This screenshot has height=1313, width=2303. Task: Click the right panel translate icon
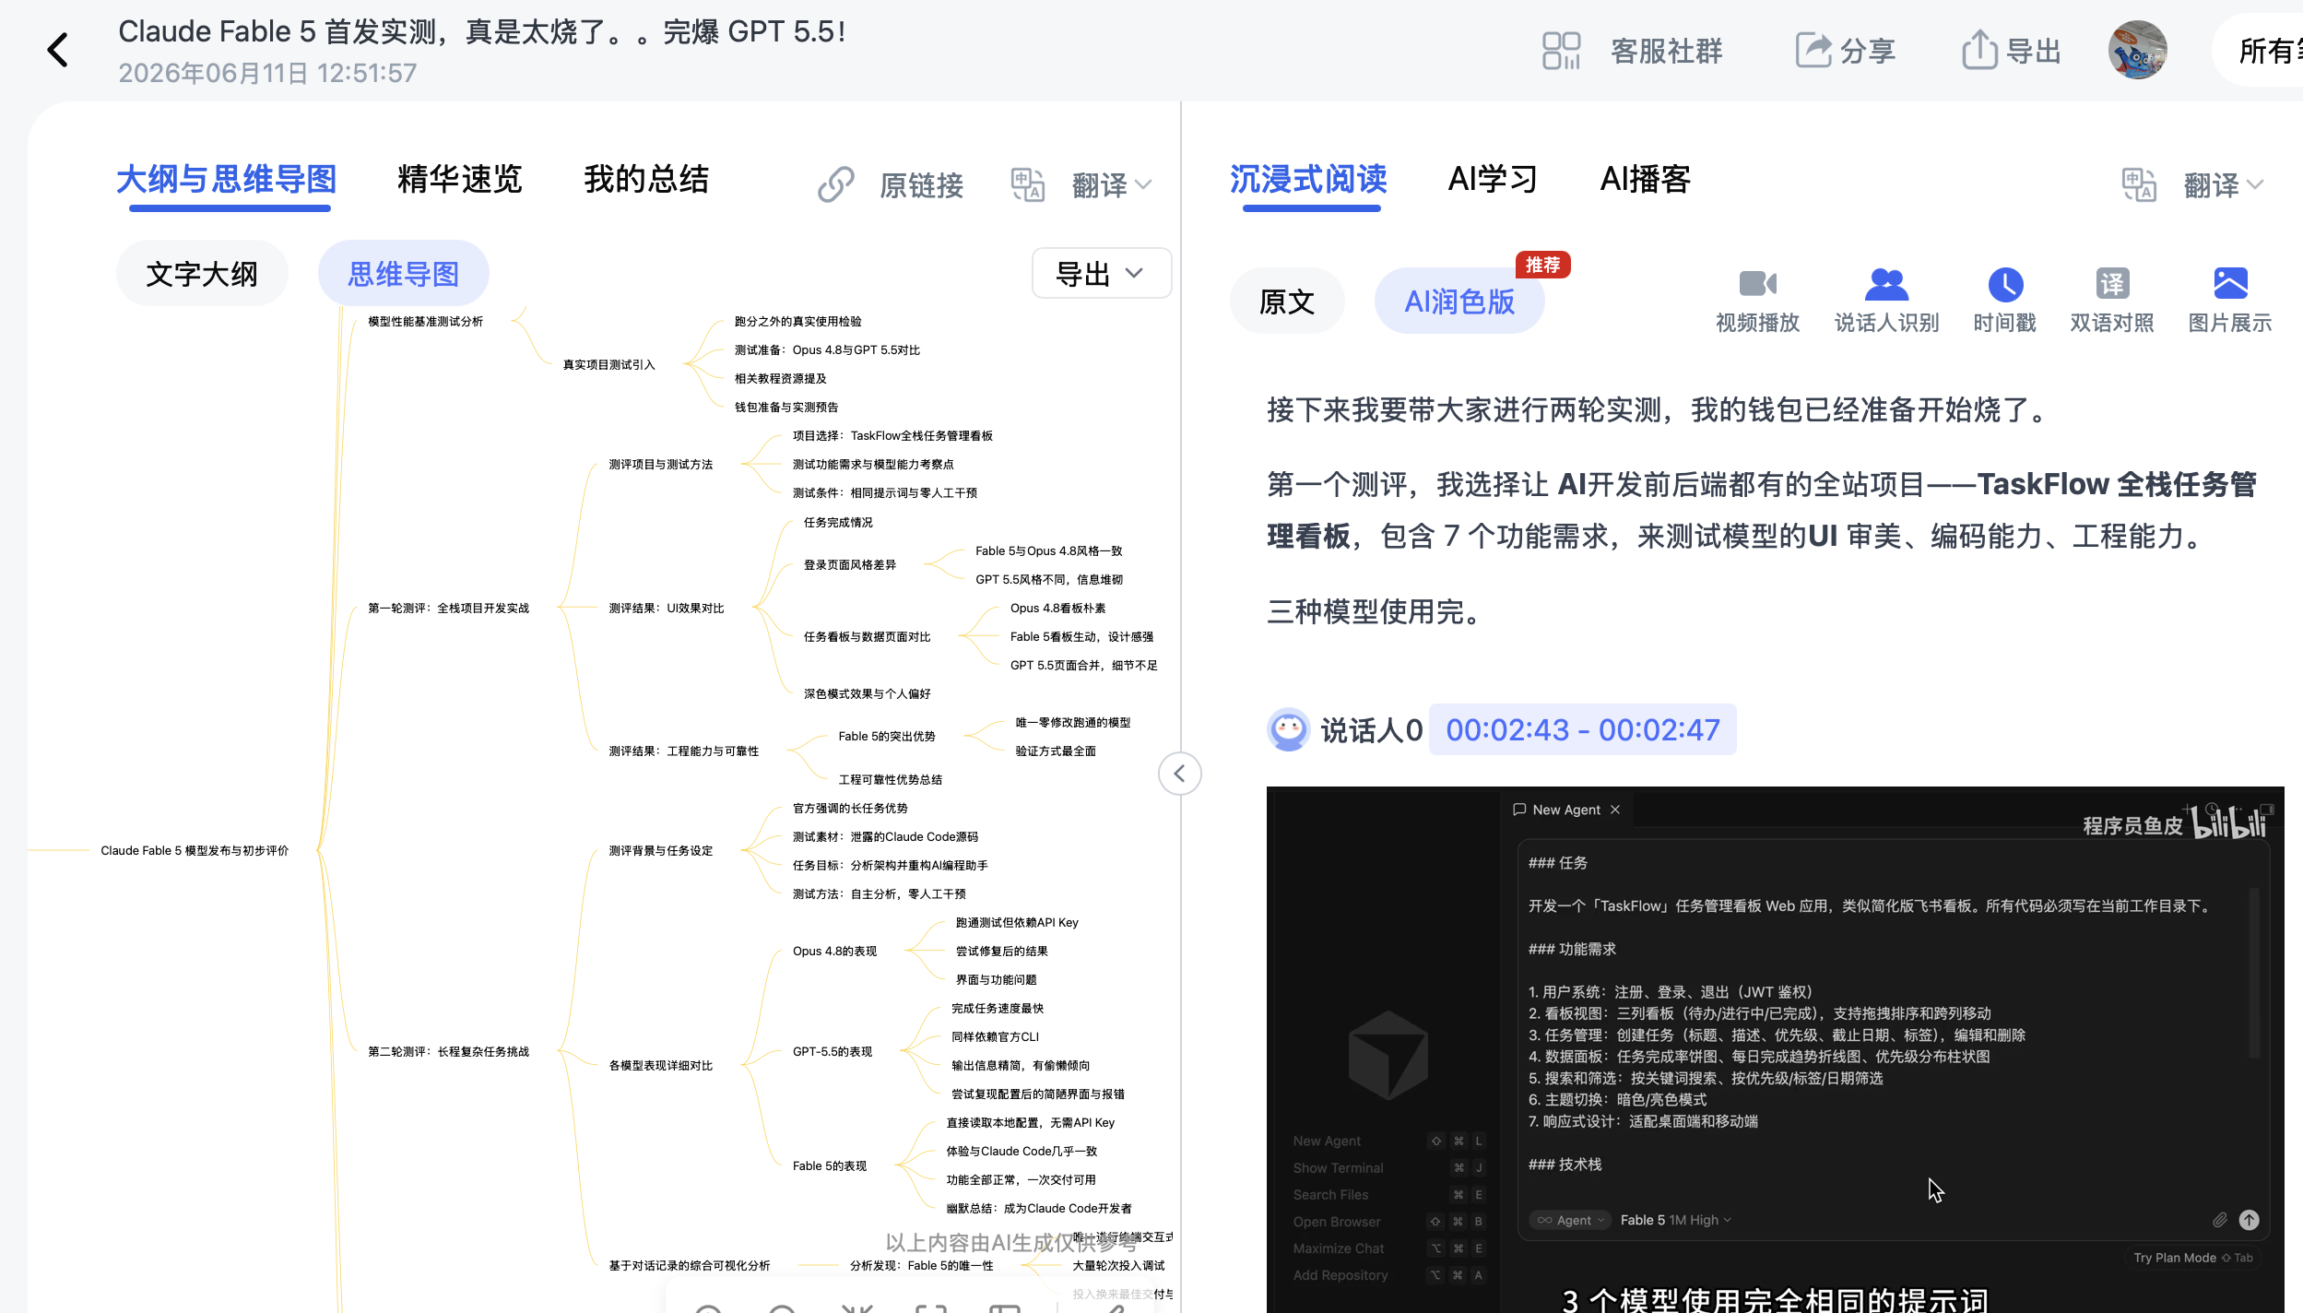point(2139,184)
